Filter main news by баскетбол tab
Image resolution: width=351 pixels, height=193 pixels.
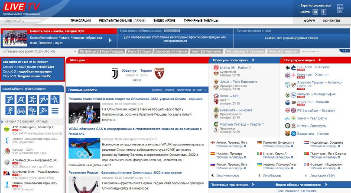pyautogui.click(x=184, y=90)
